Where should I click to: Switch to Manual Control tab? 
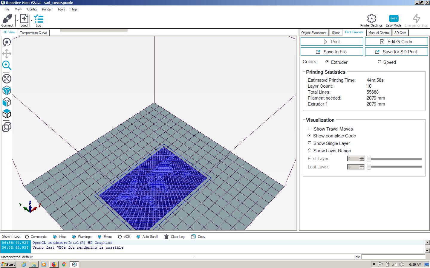pos(379,33)
